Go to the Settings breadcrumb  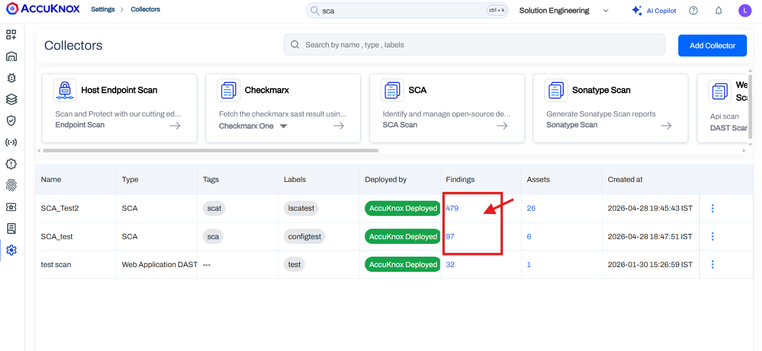click(x=103, y=10)
